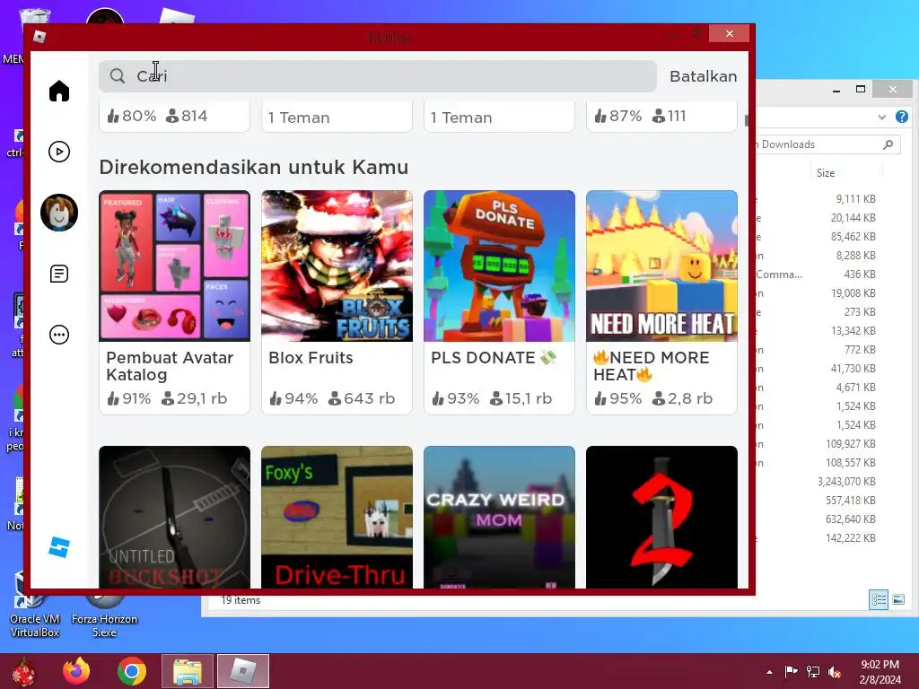Select the 109,927 KB file row in Explorer
Image resolution: width=919 pixels, height=689 pixels.
click(x=818, y=444)
